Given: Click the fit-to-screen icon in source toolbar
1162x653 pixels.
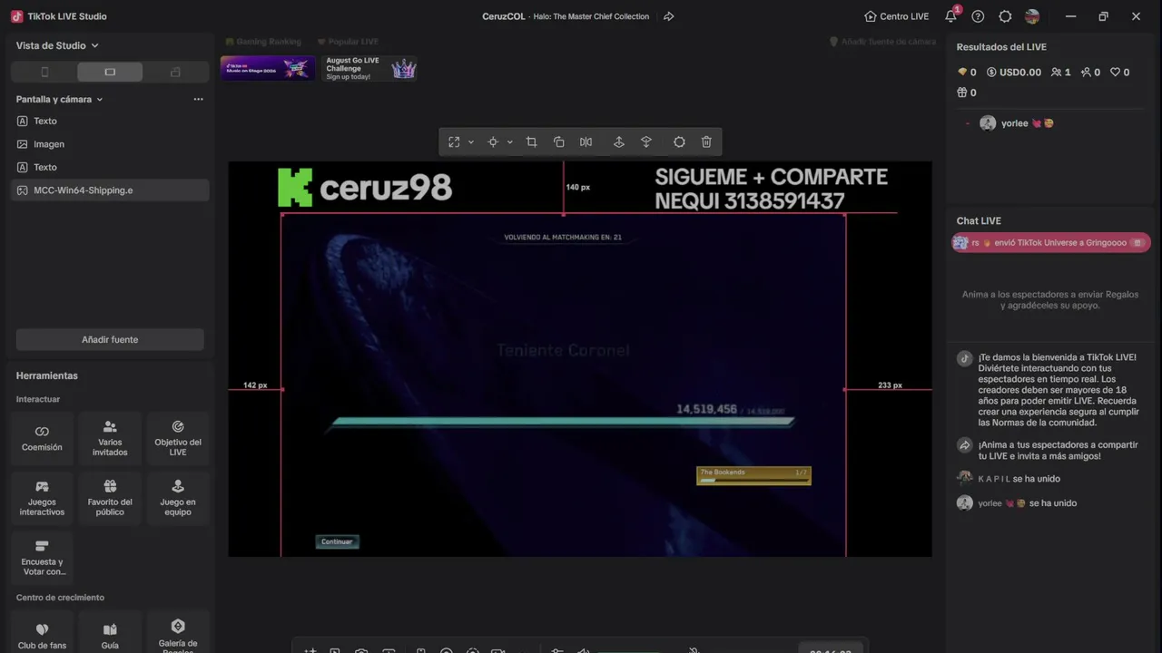Looking at the screenshot, I should tap(454, 141).
